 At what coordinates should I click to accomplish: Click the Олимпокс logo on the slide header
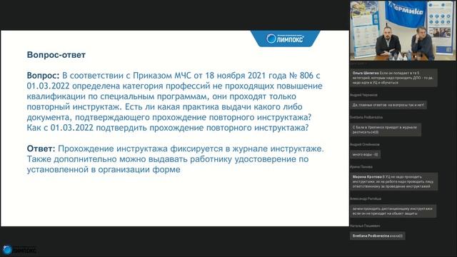(x=285, y=39)
